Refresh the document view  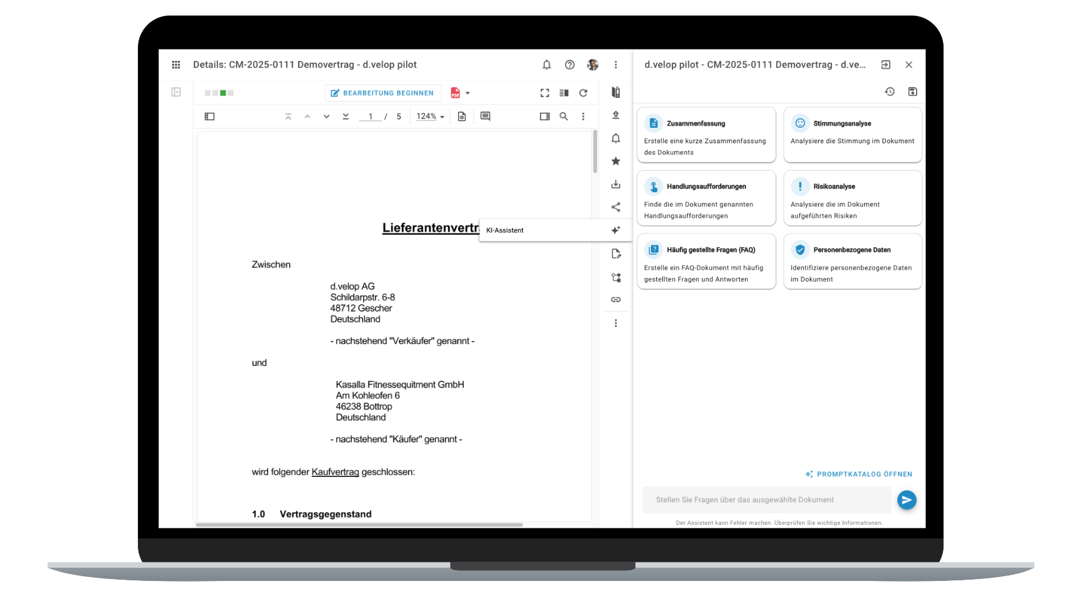coord(583,93)
